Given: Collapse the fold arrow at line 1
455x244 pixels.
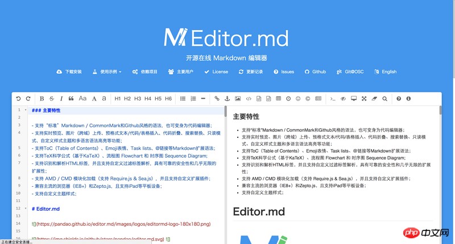Looking at the screenshot, I should click(x=26, y=110).
